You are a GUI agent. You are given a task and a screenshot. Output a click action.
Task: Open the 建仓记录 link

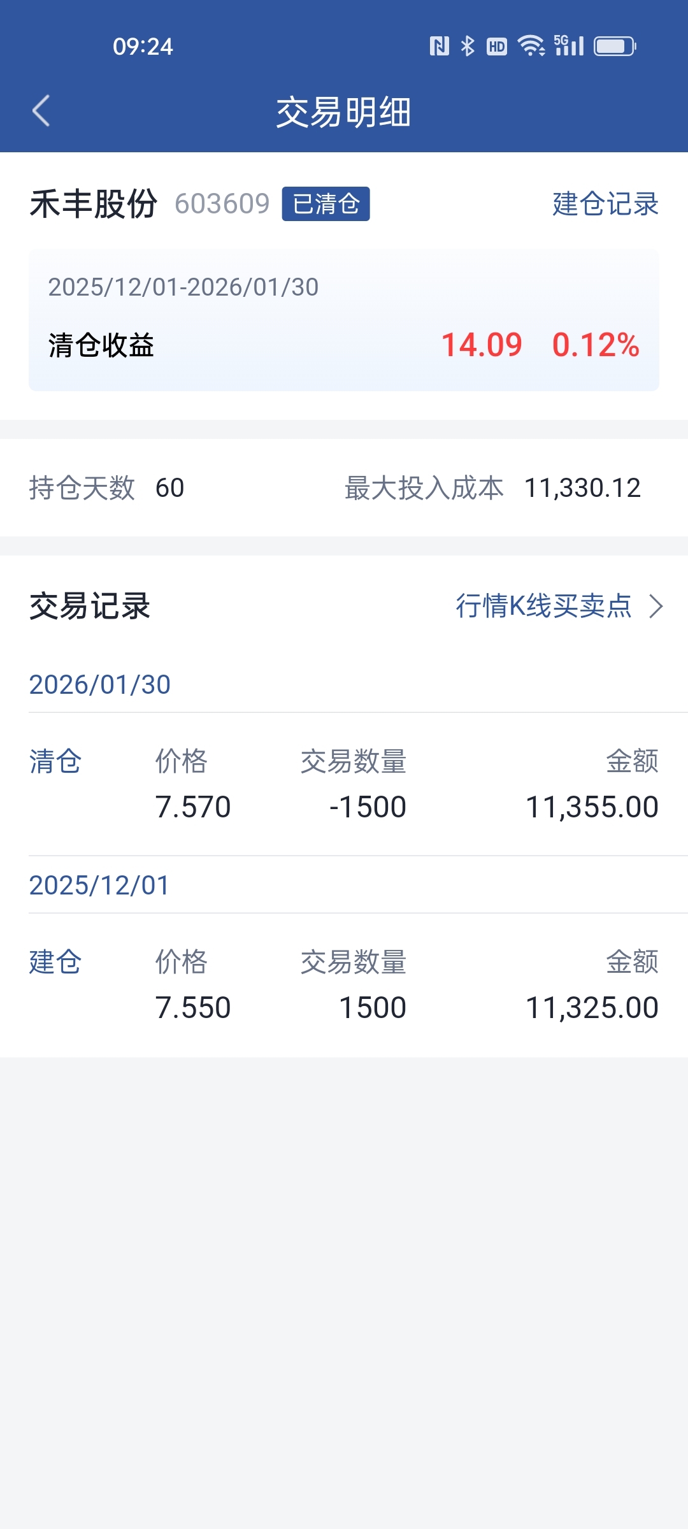coord(605,204)
